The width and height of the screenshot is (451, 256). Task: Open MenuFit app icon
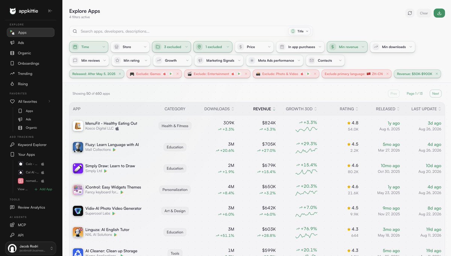click(78, 126)
